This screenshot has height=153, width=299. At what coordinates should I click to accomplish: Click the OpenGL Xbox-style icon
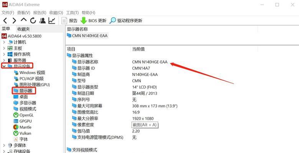(16, 115)
